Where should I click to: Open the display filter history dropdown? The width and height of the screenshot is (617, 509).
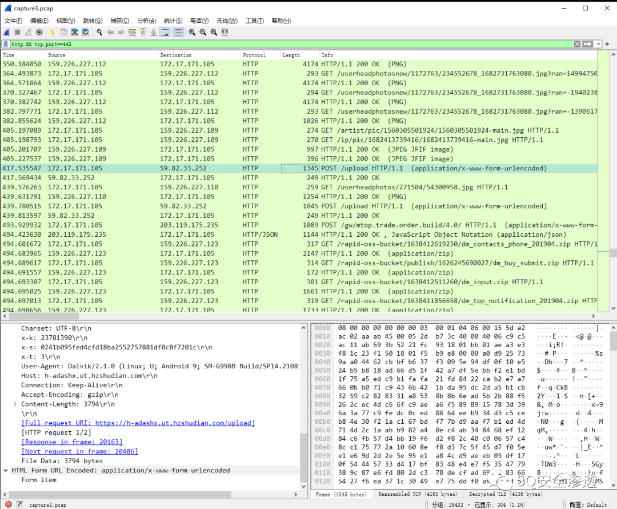point(598,44)
